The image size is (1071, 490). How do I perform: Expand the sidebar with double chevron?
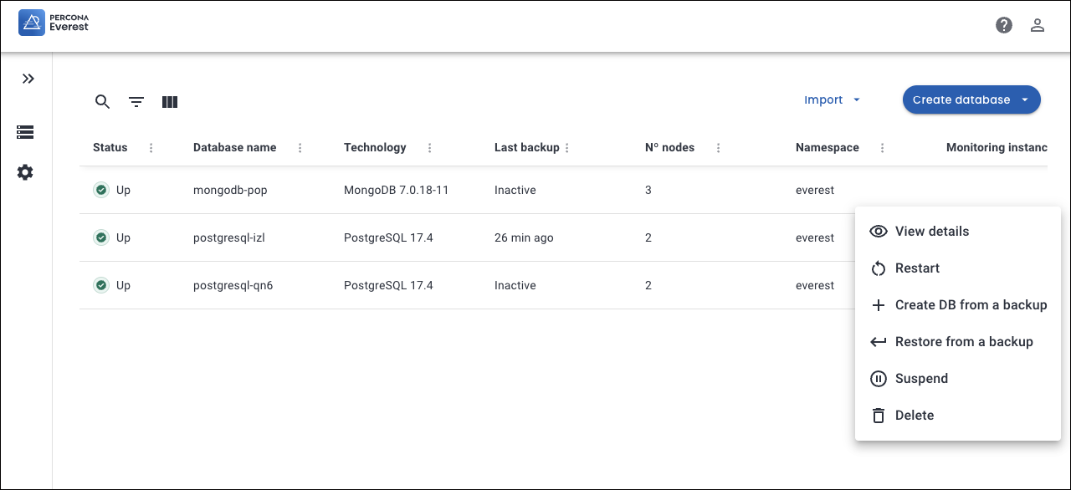pyautogui.click(x=28, y=79)
